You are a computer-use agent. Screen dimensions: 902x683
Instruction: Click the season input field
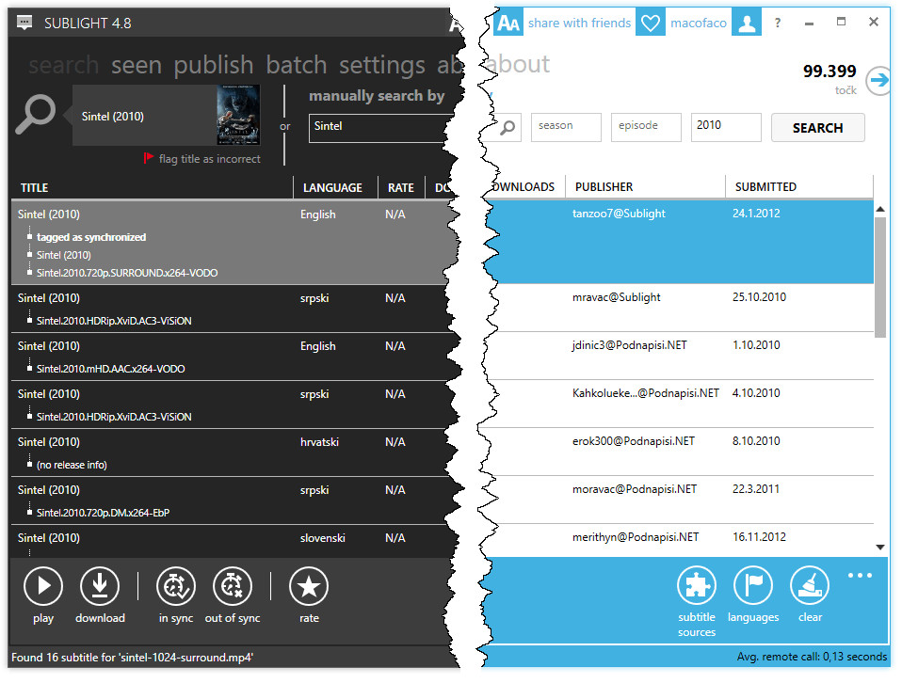coord(565,126)
